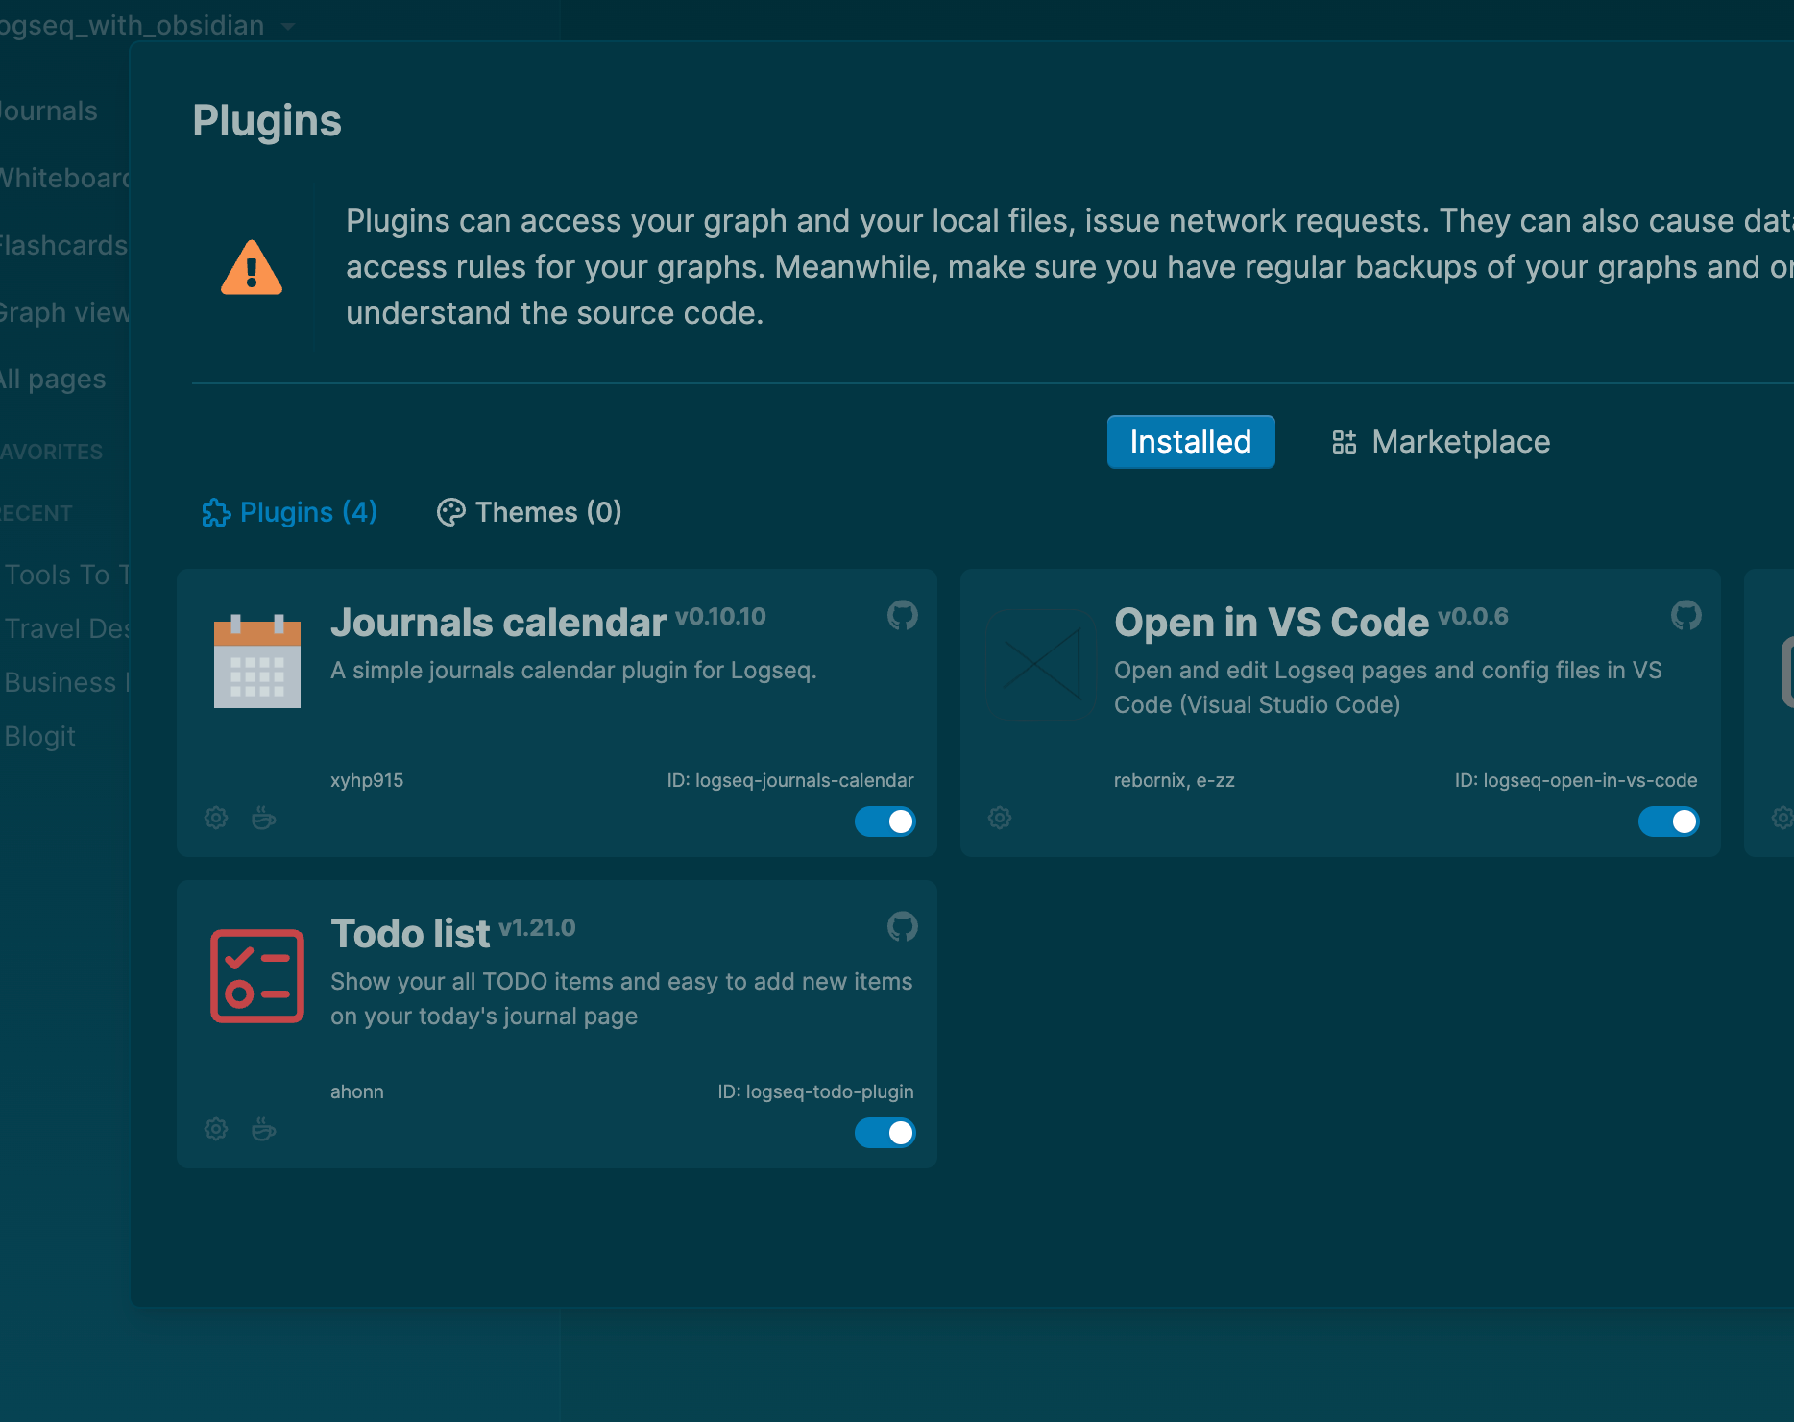Click the RECENT section header

36,513
